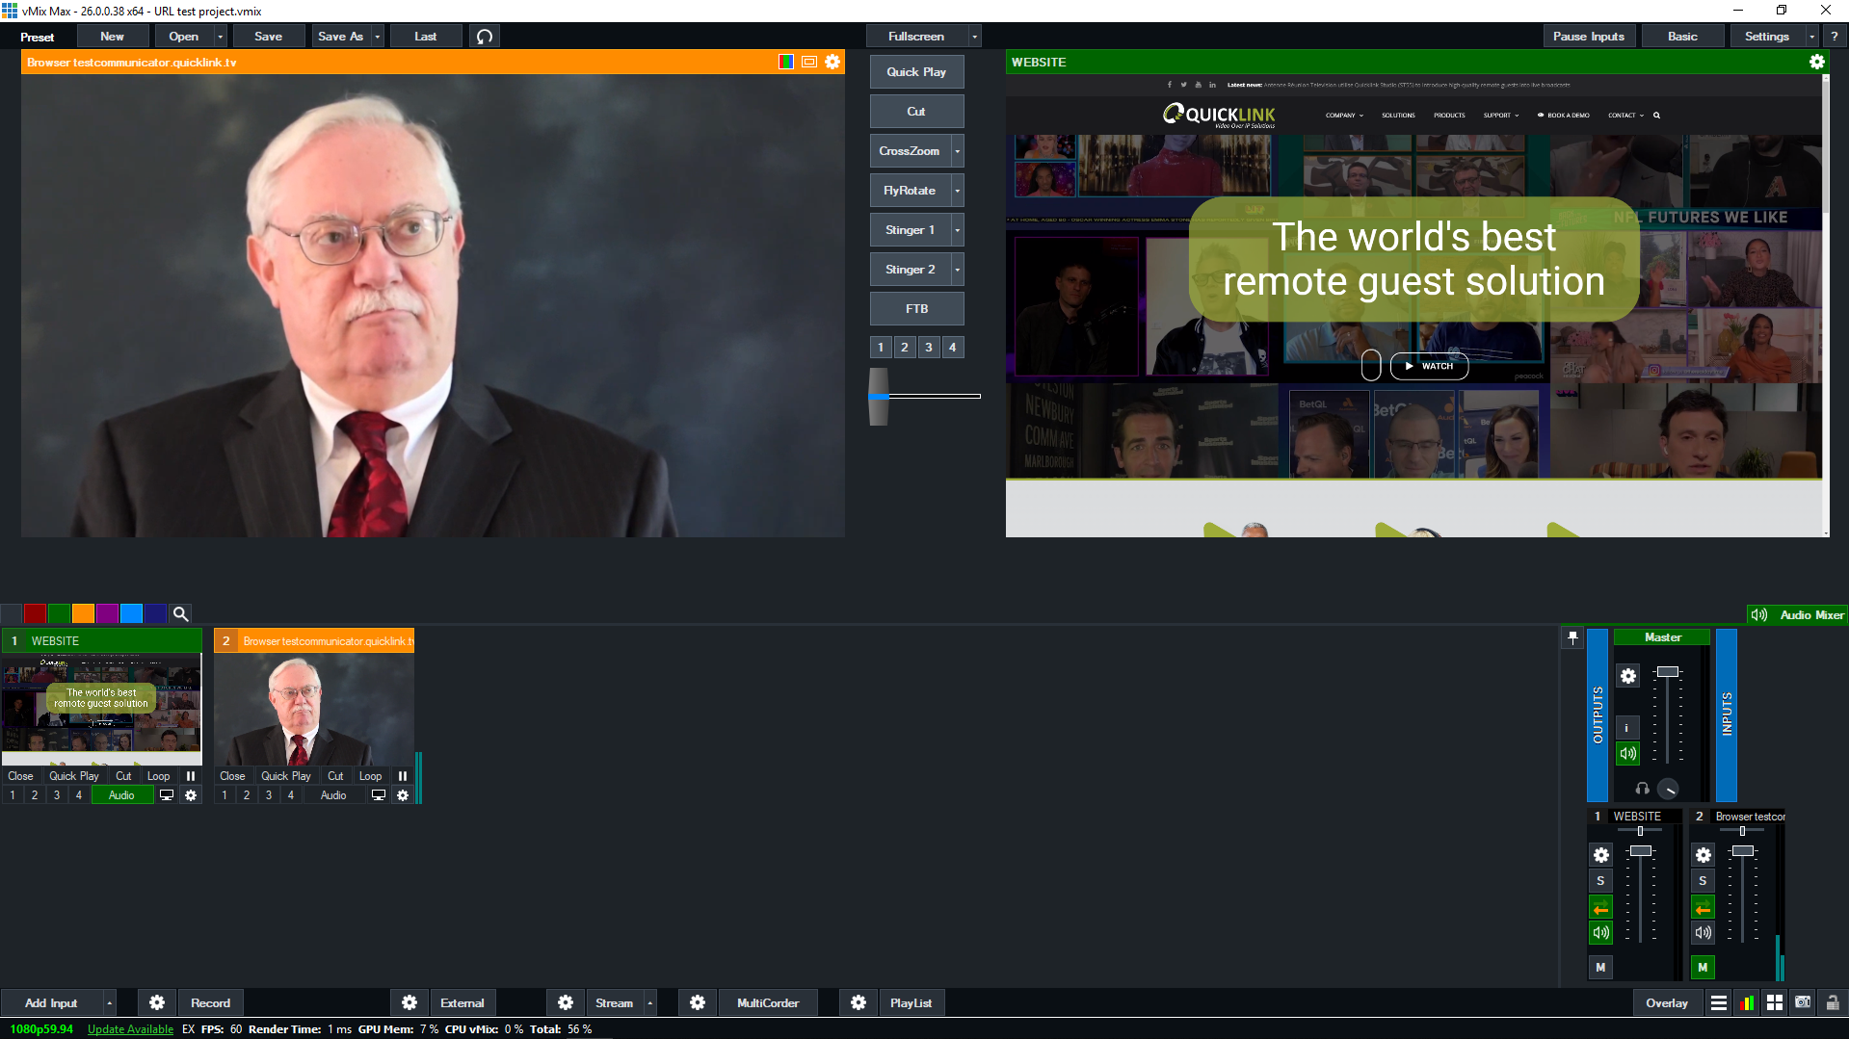
Task: Click monitor icon on Browser input
Action: 379,795
